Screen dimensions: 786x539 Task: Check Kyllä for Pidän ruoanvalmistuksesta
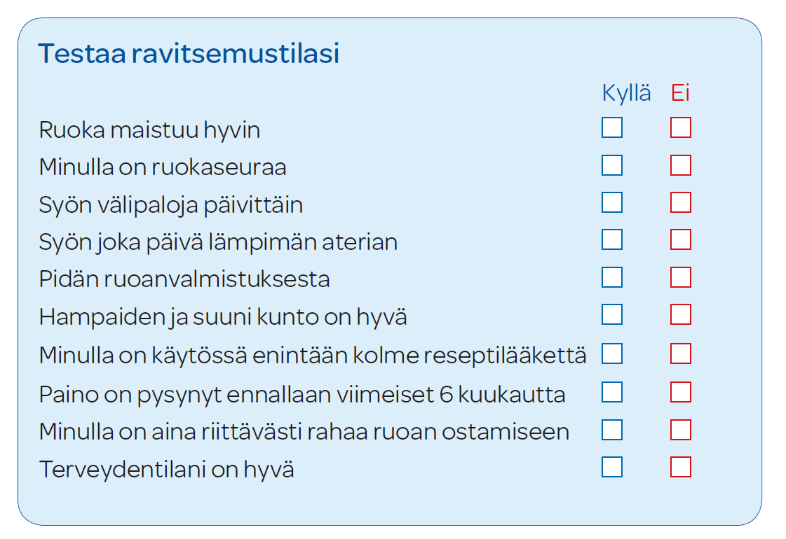click(612, 277)
